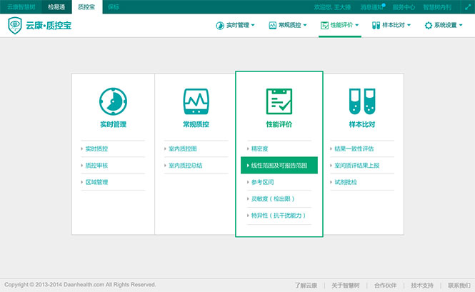Open the 智慧树内刊 link in top bar
The height and width of the screenshot is (292, 475).
coord(437,7)
